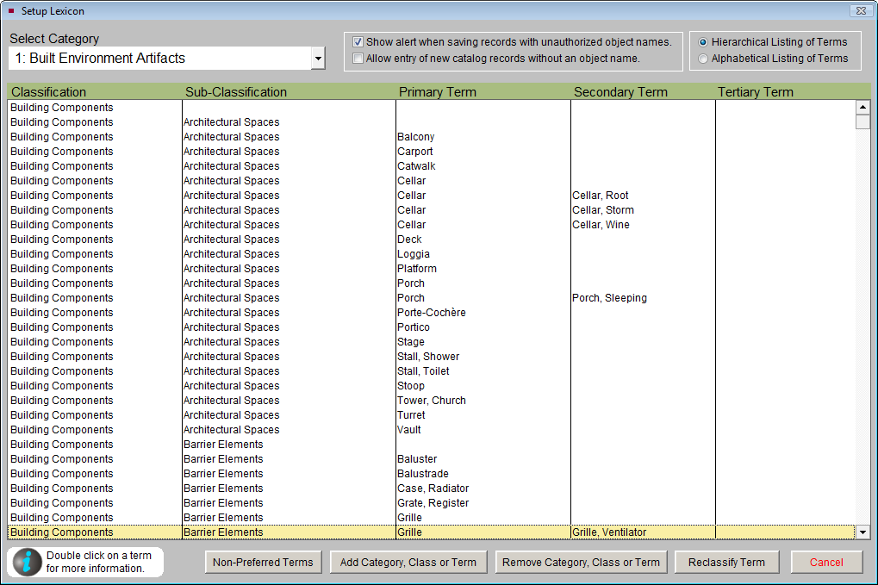Click Add Category, Class or Term
Image resolution: width=878 pixels, height=585 pixels.
[x=408, y=562]
